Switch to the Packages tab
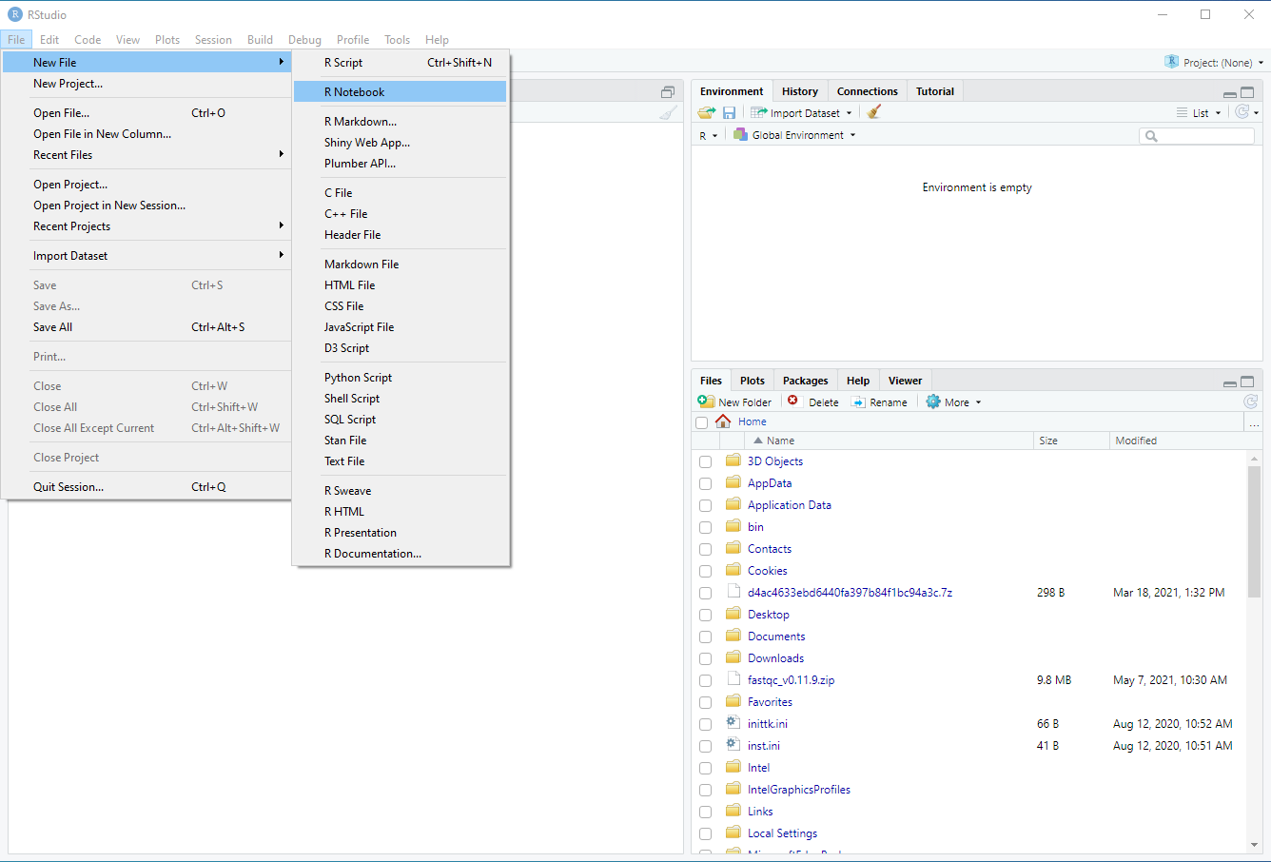Viewport: 1271px width, 862px height. 805,381
